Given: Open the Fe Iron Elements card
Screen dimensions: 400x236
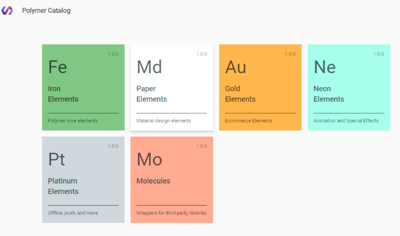Looking at the screenshot, I should (83, 88).
